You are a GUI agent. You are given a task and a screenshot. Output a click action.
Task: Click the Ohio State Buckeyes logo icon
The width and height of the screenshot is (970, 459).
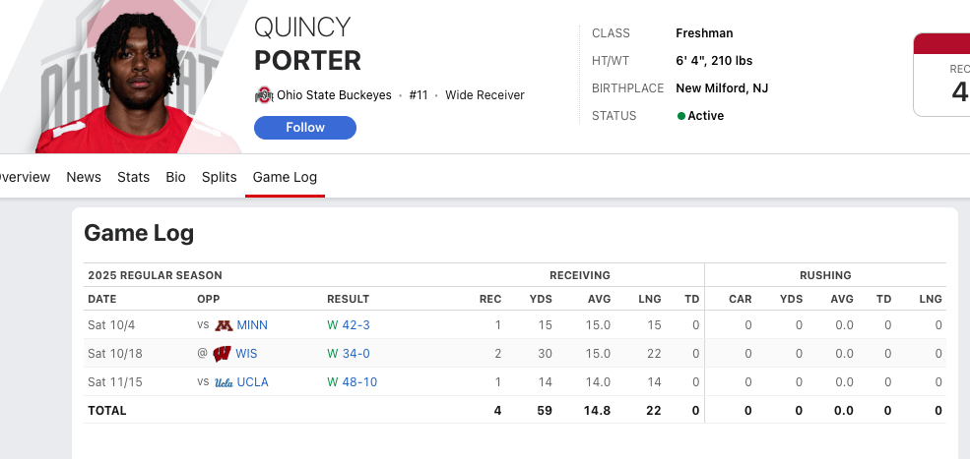pyautogui.click(x=263, y=95)
